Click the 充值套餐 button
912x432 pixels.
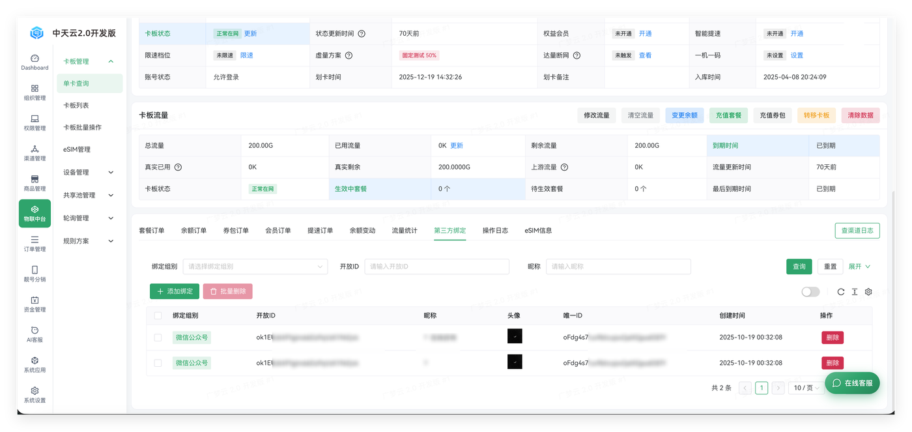click(728, 115)
